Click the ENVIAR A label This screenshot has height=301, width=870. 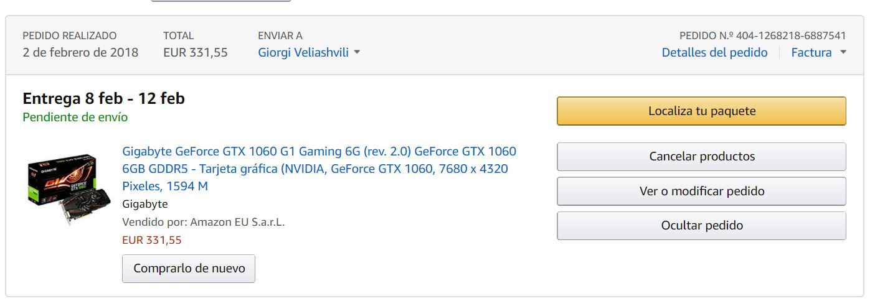[280, 35]
